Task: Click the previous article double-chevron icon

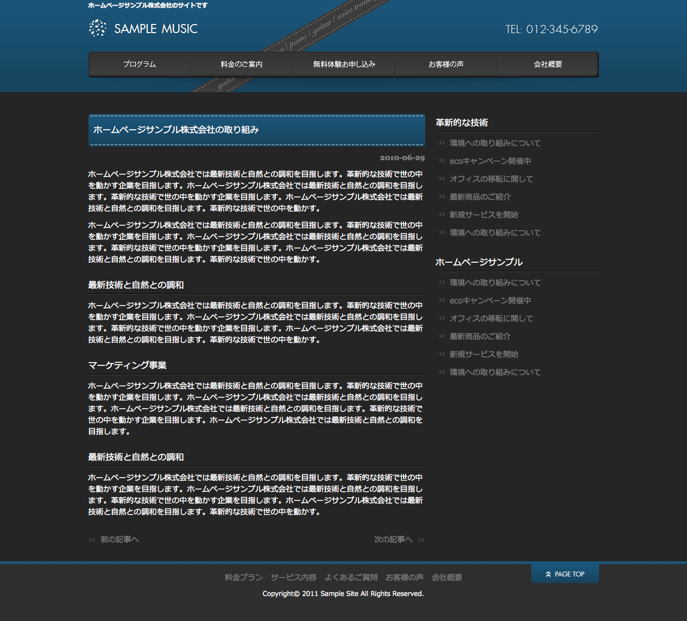Action: 92,540
